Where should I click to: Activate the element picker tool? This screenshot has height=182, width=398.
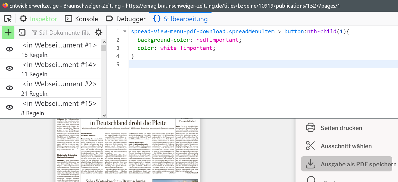coord(8,19)
